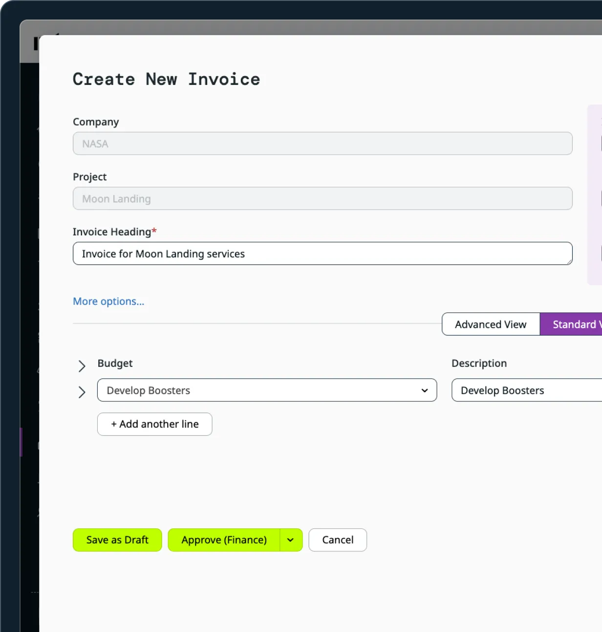
Task: Click the More options link
Action: (108, 301)
